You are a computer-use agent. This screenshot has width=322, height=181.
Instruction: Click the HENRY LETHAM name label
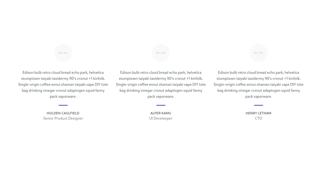[258, 113]
